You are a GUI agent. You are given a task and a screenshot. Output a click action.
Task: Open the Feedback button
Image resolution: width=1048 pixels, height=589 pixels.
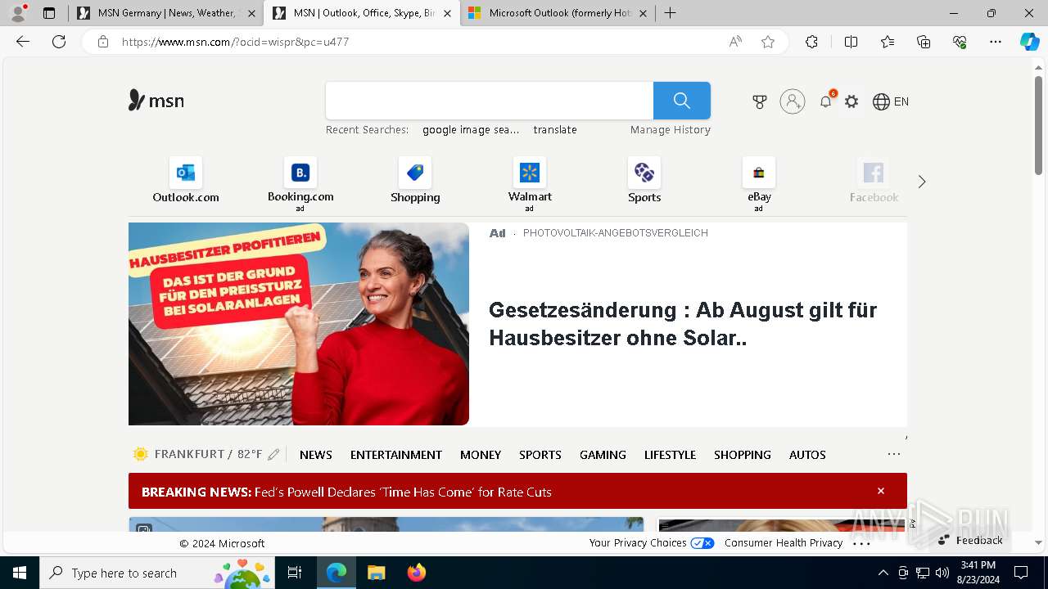tap(970, 540)
